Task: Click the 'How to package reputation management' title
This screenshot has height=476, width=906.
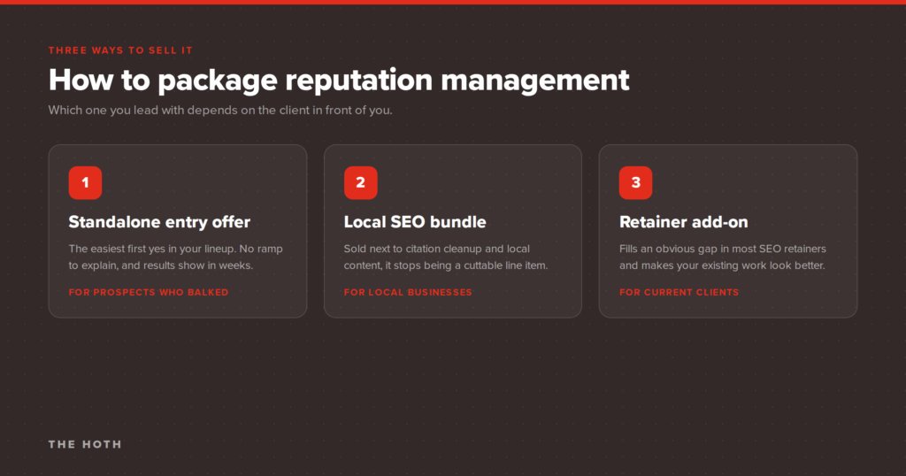Action: pos(339,81)
